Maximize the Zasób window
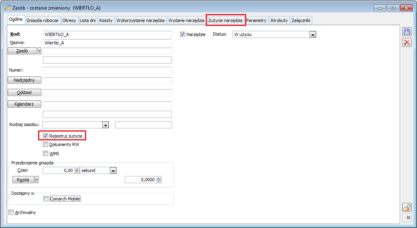The image size is (417, 228). [x=393, y=8]
